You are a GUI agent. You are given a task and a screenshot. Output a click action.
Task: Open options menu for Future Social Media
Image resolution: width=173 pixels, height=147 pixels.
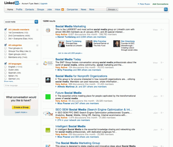(162, 96)
